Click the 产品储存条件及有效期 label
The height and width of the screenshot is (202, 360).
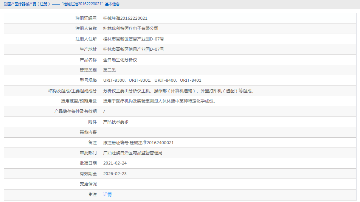click(76, 111)
